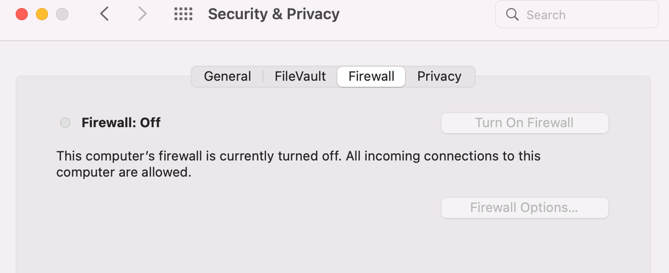
Task: Click the gray zoom window button
Action: (62, 14)
